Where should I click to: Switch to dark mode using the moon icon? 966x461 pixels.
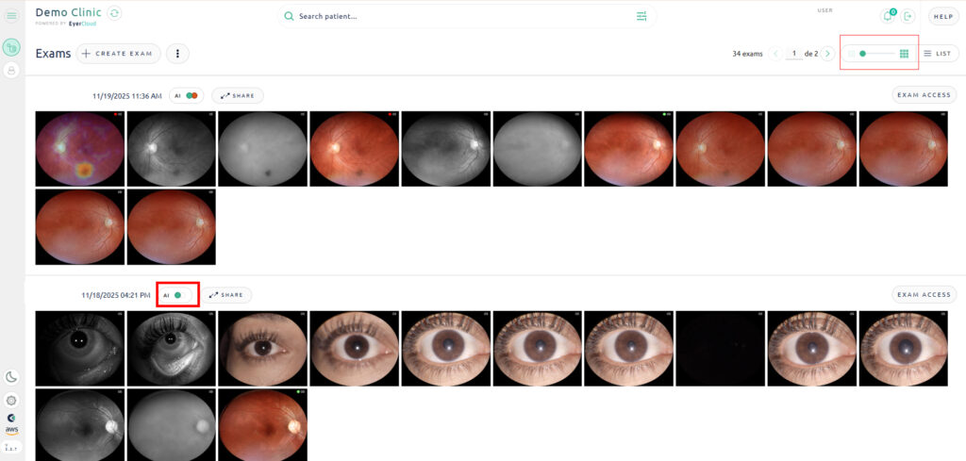(11, 377)
